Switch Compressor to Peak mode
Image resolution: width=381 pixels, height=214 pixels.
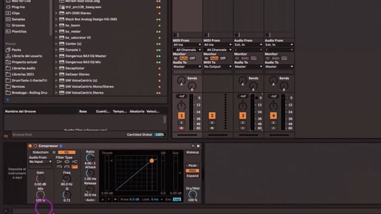coord(192,165)
